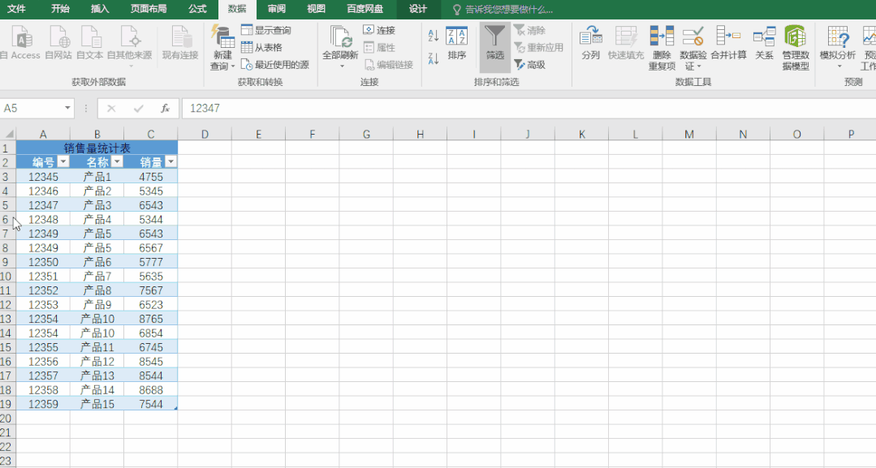
Task: Open the Baidu Netdisk (百度网盘) tab
Action: 365,9
